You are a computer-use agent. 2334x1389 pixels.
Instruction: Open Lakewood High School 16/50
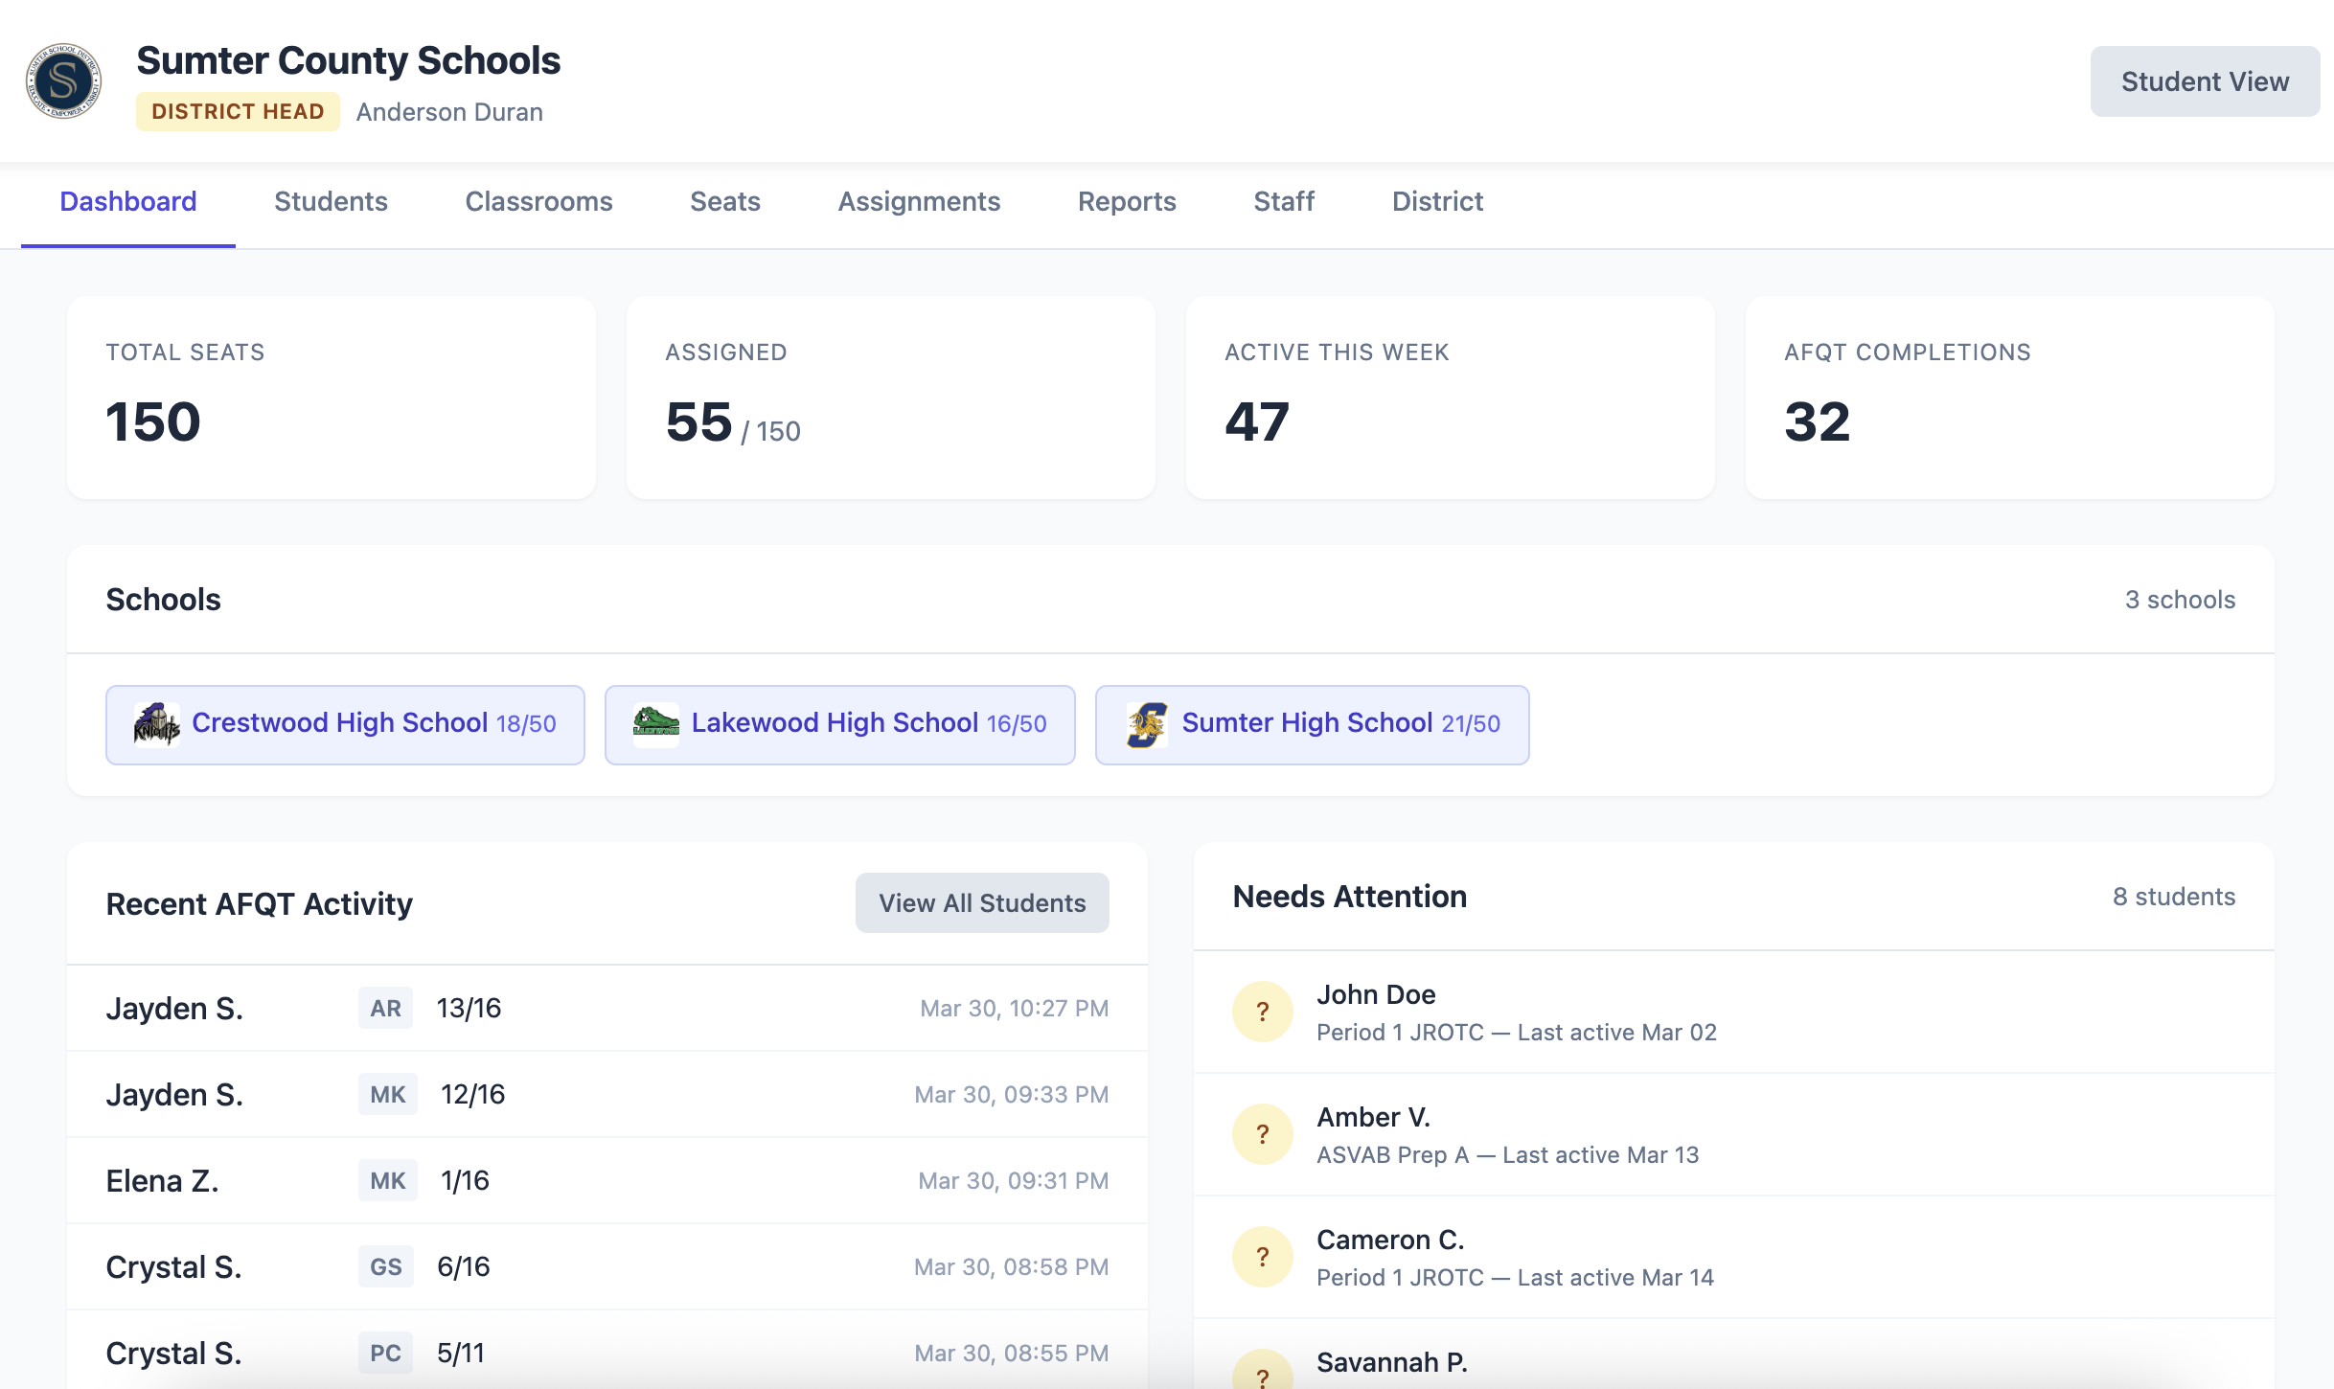(x=840, y=724)
